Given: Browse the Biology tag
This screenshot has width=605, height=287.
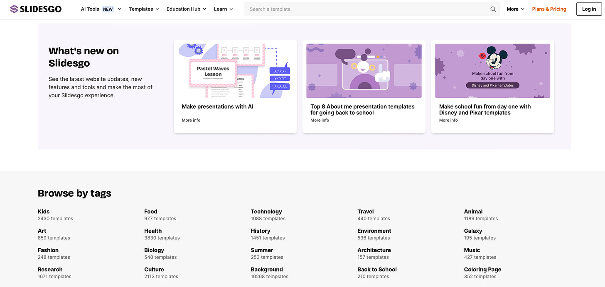Looking at the screenshot, I should pyautogui.click(x=154, y=250).
